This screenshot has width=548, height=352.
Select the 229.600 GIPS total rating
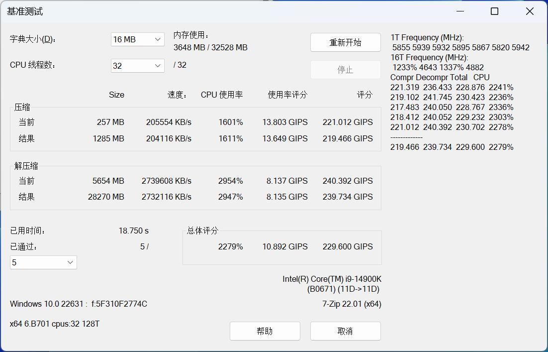point(348,246)
